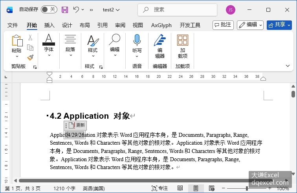
Task: Open the JS account avatar
Action: [x=231, y=10]
